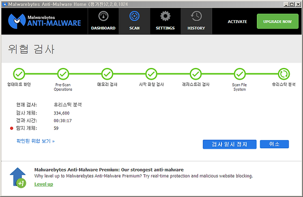
Task: Click the 메모리 검사 checkmark step icon
Action: click(107, 74)
